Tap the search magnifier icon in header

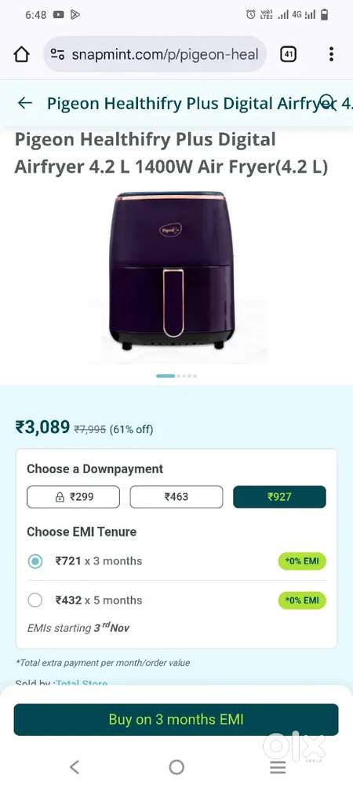pos(328,103)
